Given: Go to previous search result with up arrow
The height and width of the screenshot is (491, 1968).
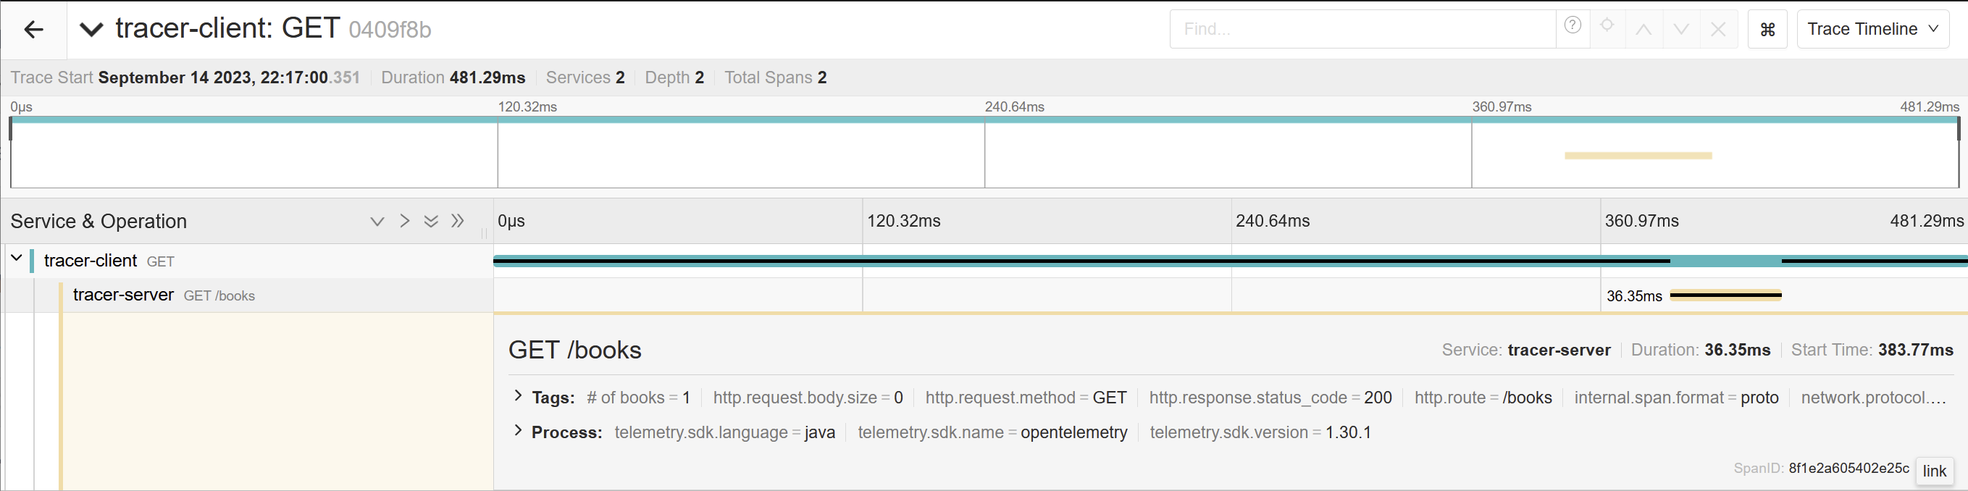Looking at the screenshot, I should (x=1644, y=30).
